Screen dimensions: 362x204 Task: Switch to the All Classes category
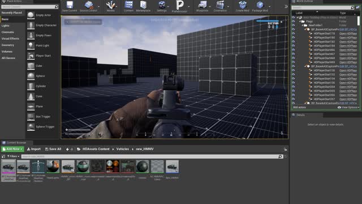(x=8, y=58)
